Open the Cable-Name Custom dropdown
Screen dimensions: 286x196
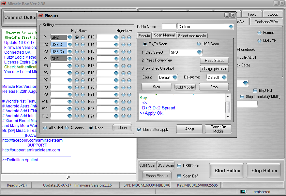click(x=231, y=27)
